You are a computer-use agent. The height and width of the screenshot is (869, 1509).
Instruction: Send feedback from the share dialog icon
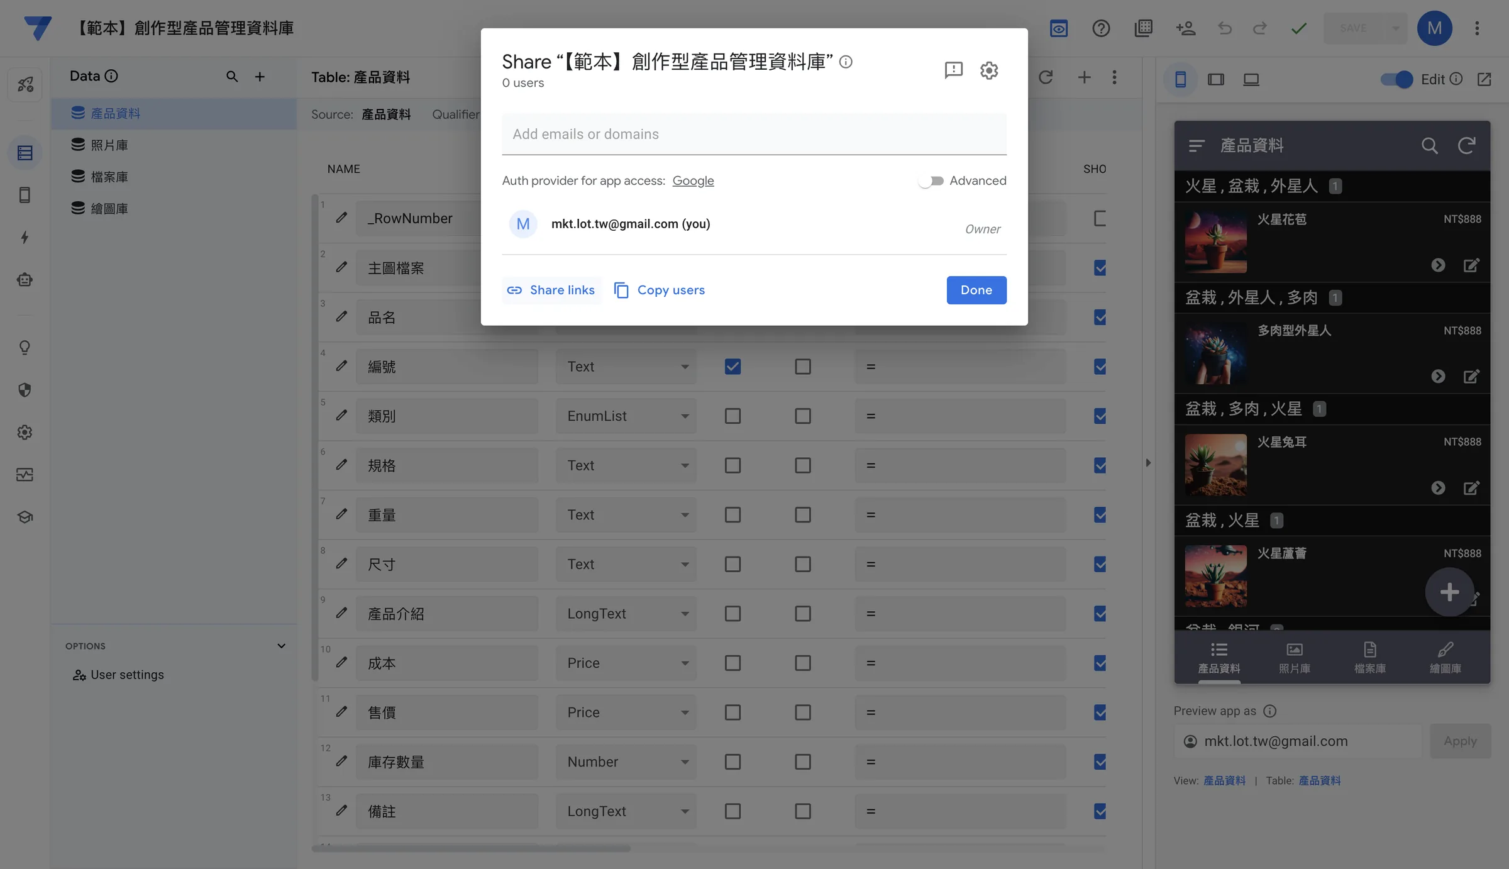[953, 70]
